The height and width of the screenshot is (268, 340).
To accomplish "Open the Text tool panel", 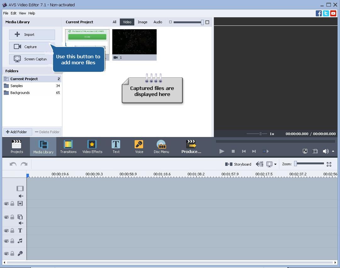I will tap(116, 146).
